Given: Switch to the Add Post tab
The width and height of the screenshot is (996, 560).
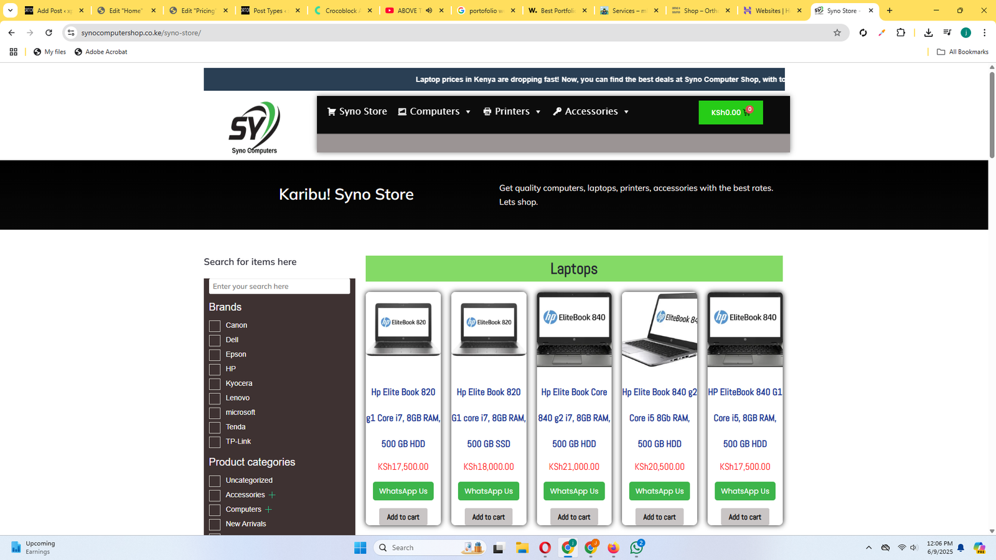Looking at the screenshot, I should point(55,11).
